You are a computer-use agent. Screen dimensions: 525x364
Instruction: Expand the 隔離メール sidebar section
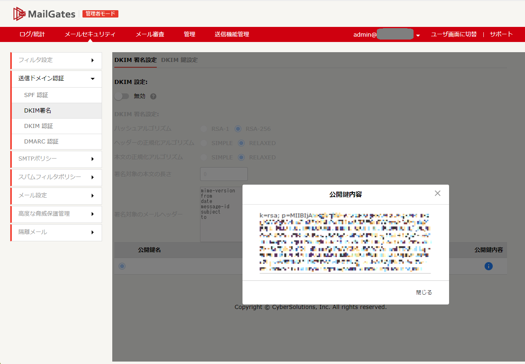pyautogui.click(x=56, y=232)
